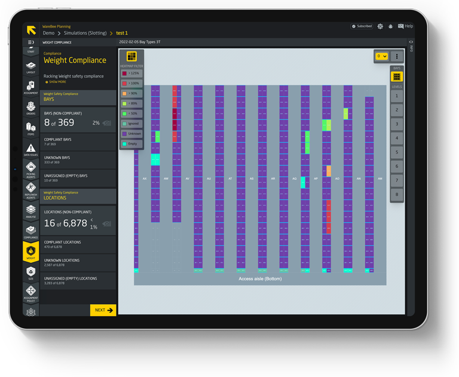459x377 pixels.
Task: Select level 1
Action: pyautogui.click(x=397, y=96)
